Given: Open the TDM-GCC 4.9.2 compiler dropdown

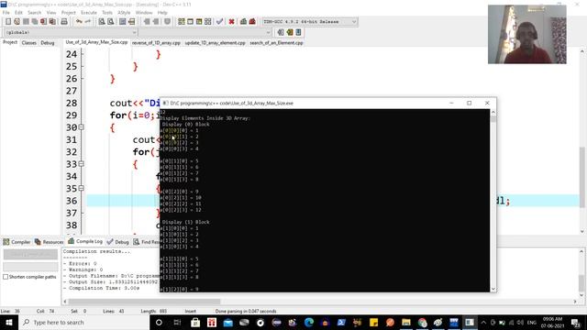Looking at the screenshot, I should tap(310, 22).
